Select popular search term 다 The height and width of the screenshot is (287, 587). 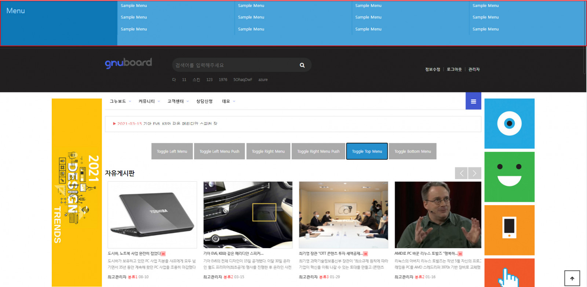174,80
